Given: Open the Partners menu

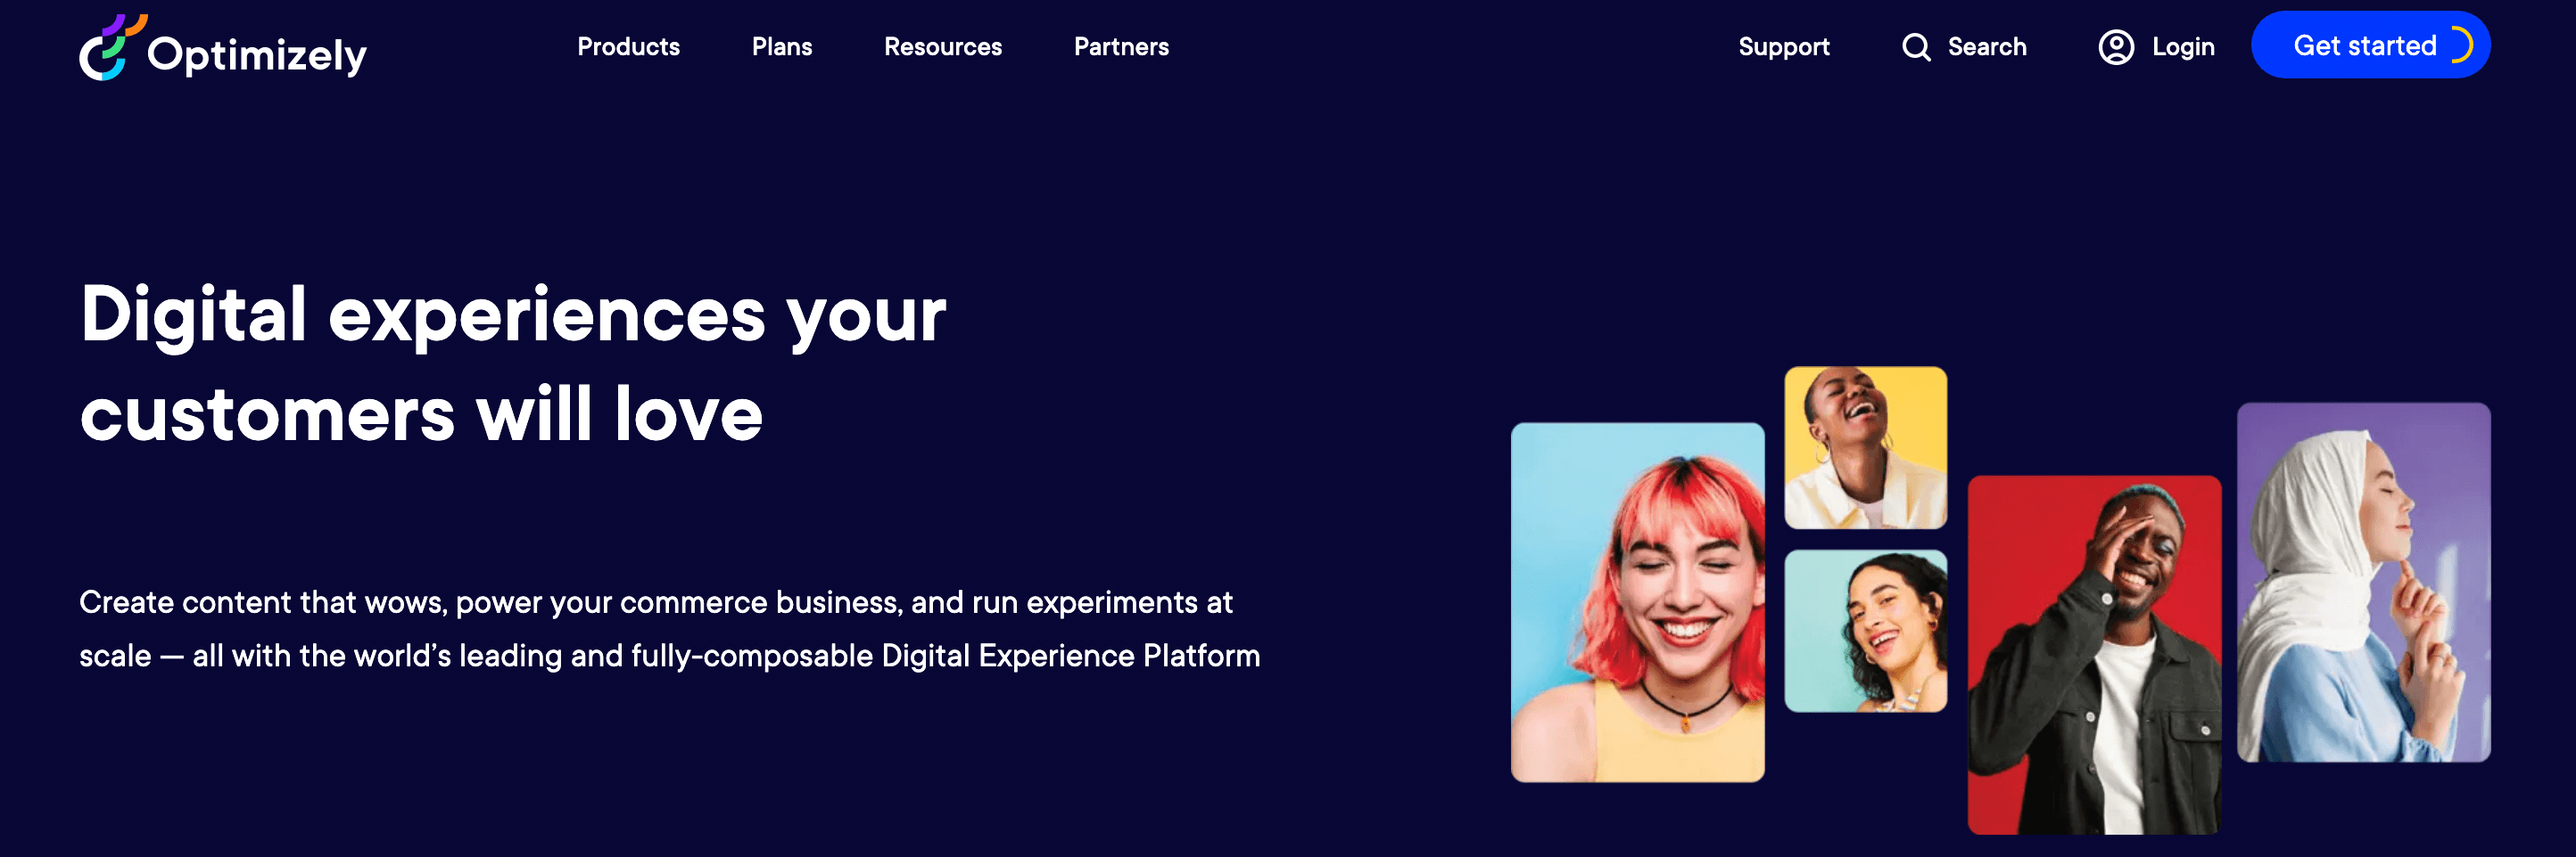Looking at the screenshot, I should 1121,47.
